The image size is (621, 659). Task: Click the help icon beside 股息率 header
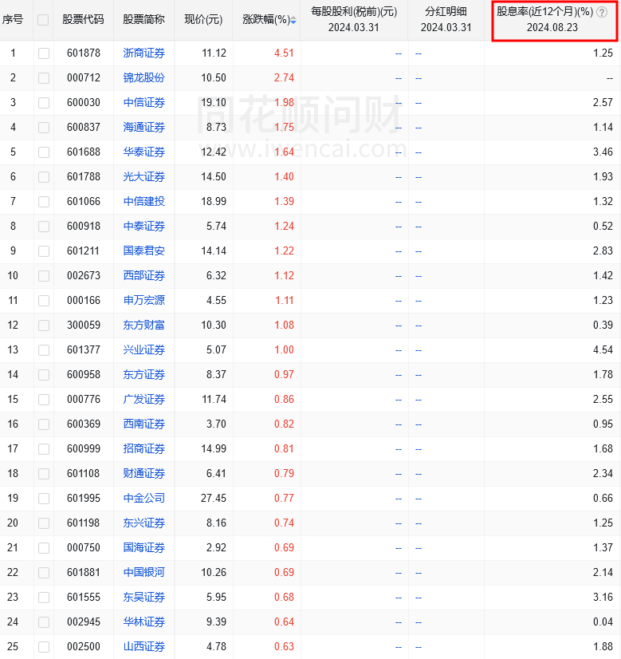coord(602,12)
